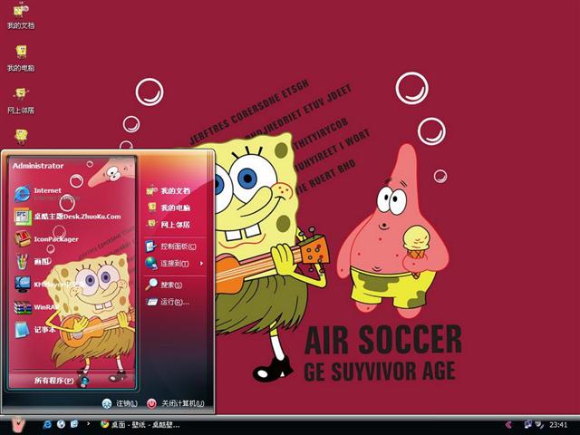Expand the quick launch overflow chevron
Viewport: 580px width, 435px height.
click(x=89, y=423)
